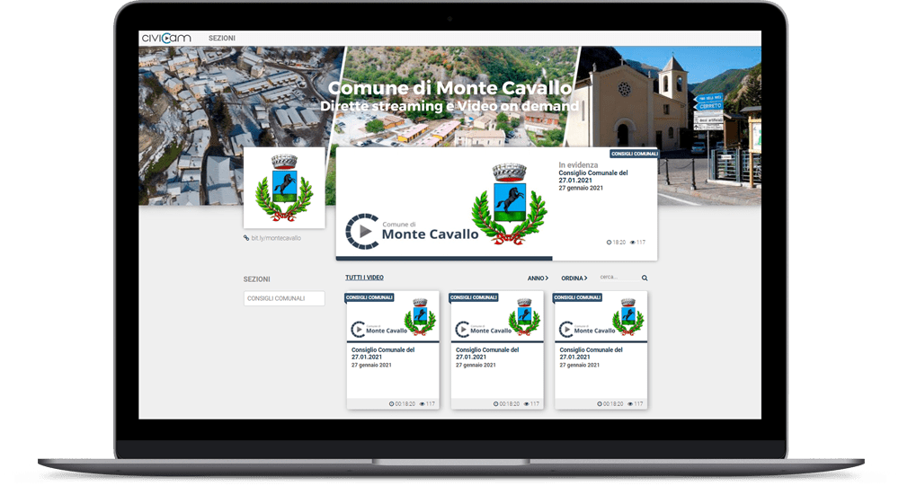Click the clock icon on first card

tap(392, 404)
